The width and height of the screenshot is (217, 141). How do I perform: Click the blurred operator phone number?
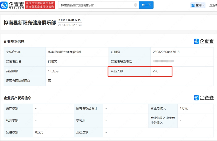[163, 61]
